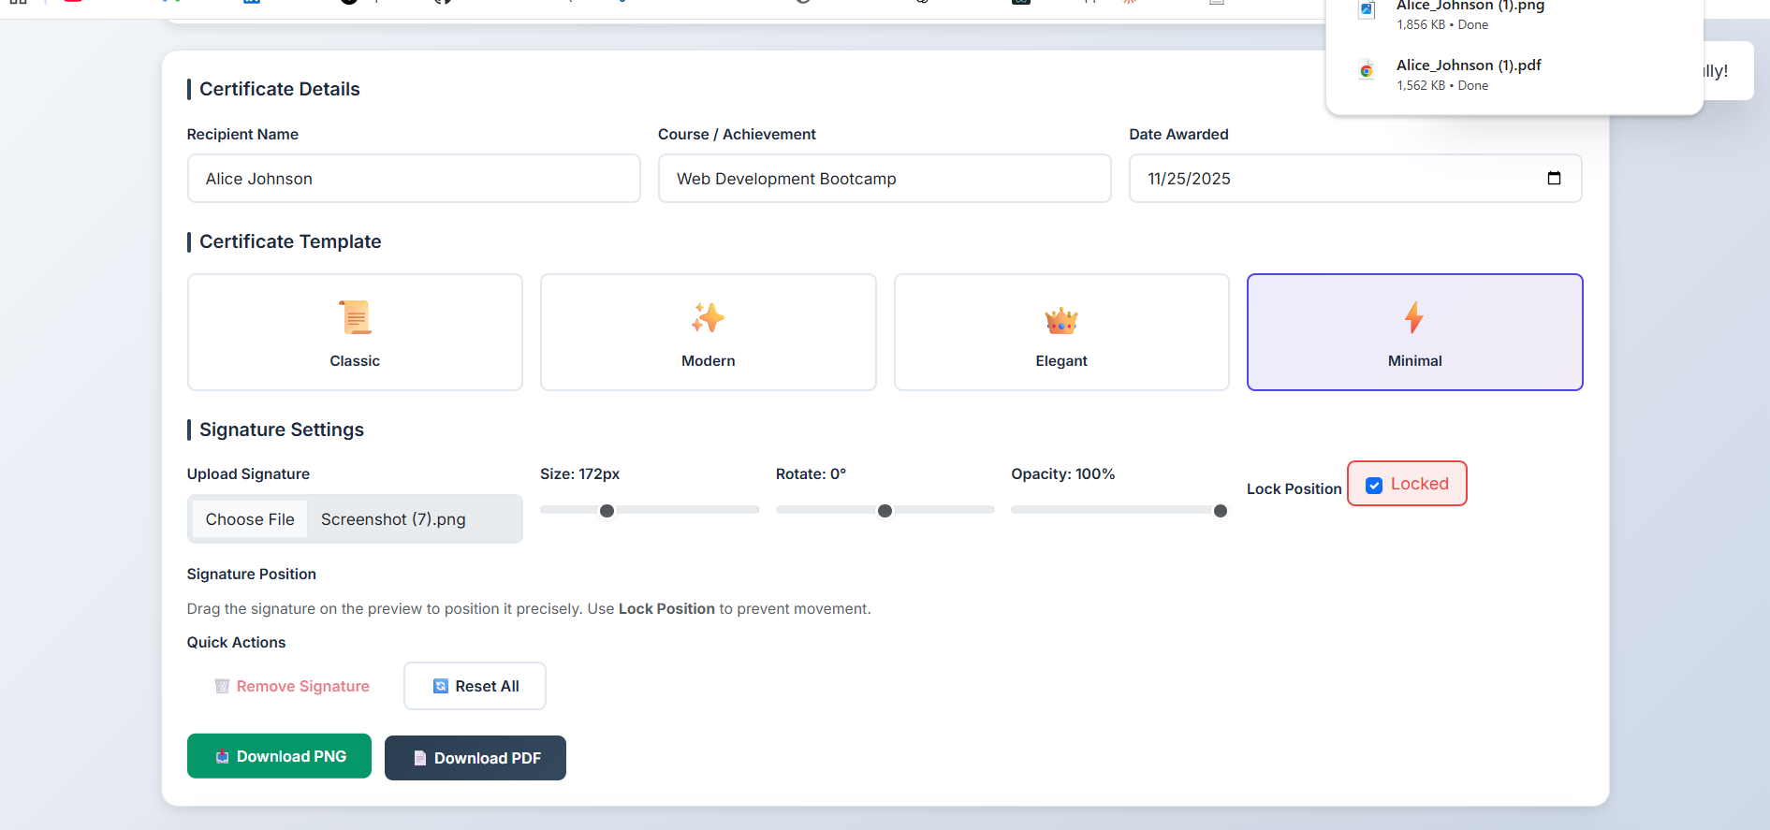
Task: Open the date picker calendar icon
Action: (1554, 179)
